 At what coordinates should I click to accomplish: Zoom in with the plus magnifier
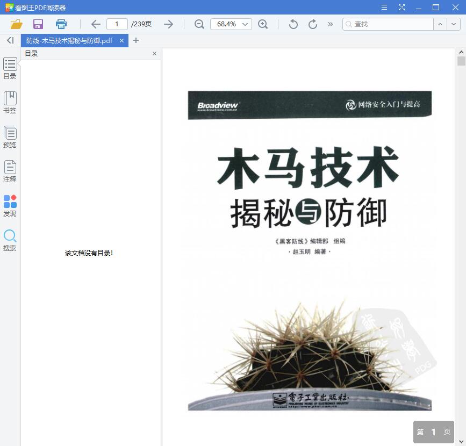(263, 24)
